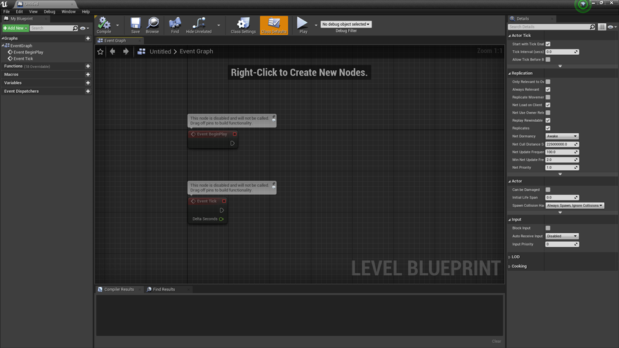Adjust the Net Priority value field
Viewport: 619px width, 348px height.
562,168
